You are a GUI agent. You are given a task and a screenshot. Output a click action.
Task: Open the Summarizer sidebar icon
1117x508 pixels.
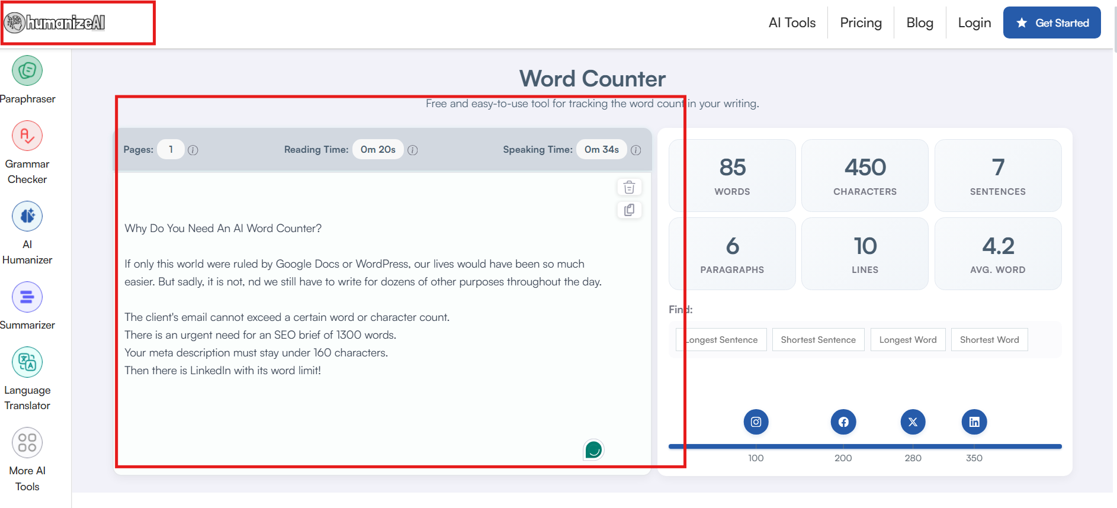tap(27, 297)
